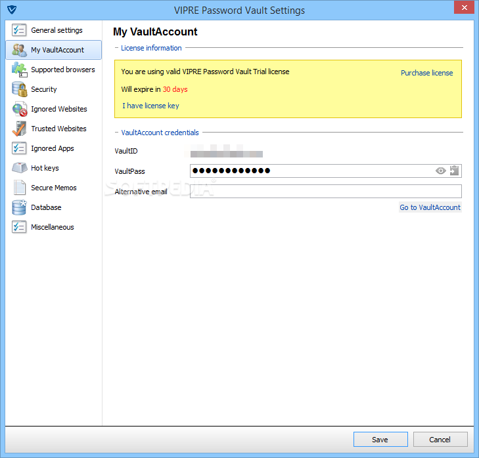Click the My VaultAccount users icon

coord(19,50)
